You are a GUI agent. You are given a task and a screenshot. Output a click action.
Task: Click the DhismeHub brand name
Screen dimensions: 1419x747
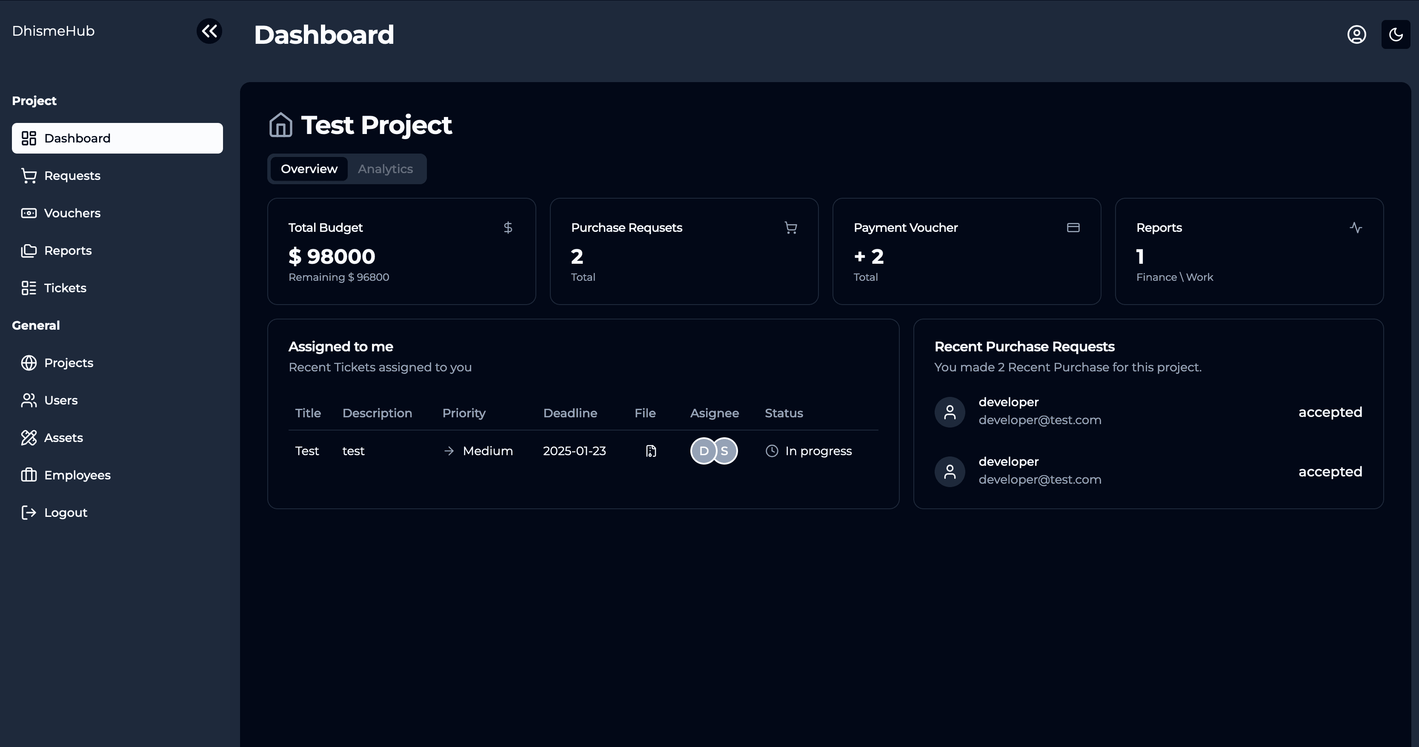pos(54,31)
